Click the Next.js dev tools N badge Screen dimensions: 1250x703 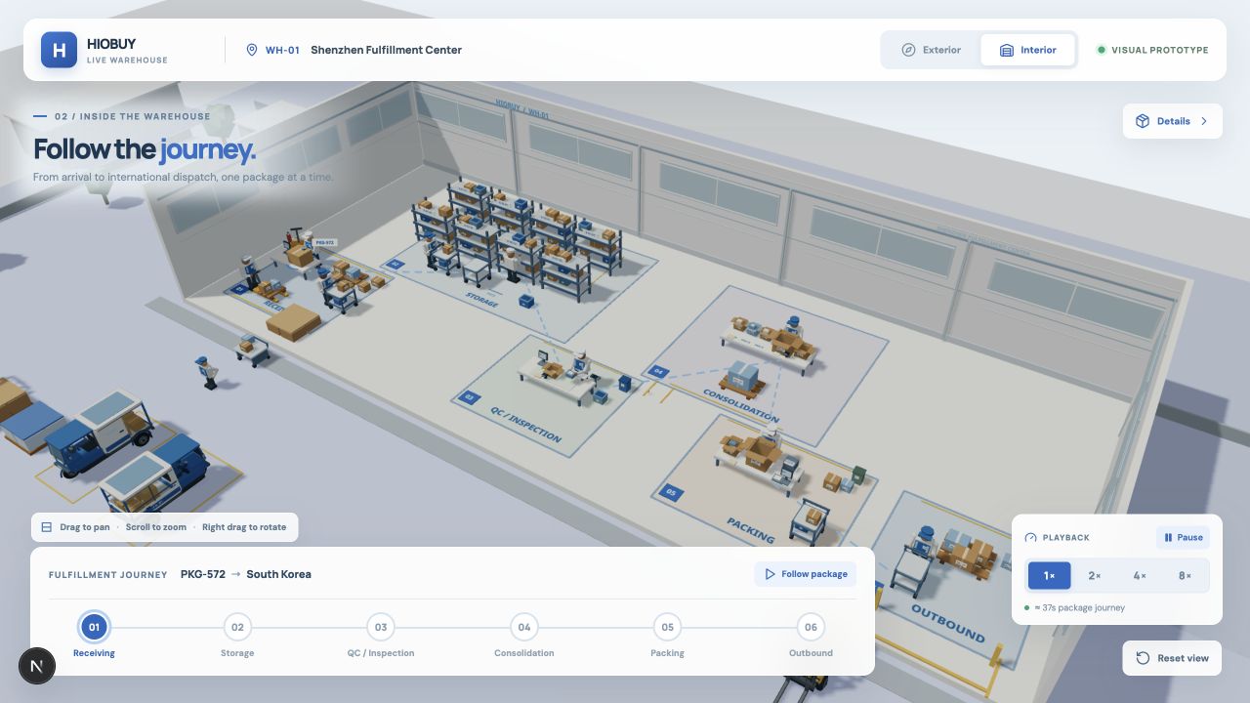[x=37, y=666]
